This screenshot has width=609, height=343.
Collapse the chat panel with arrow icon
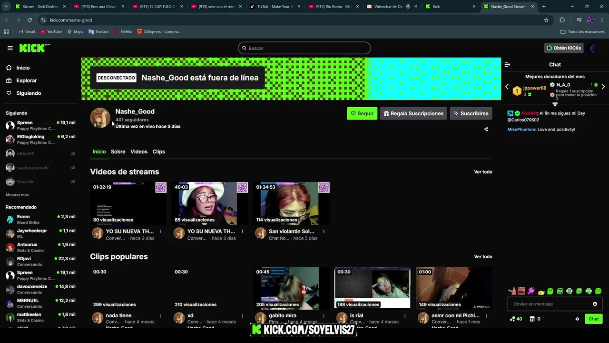(507, 64)
